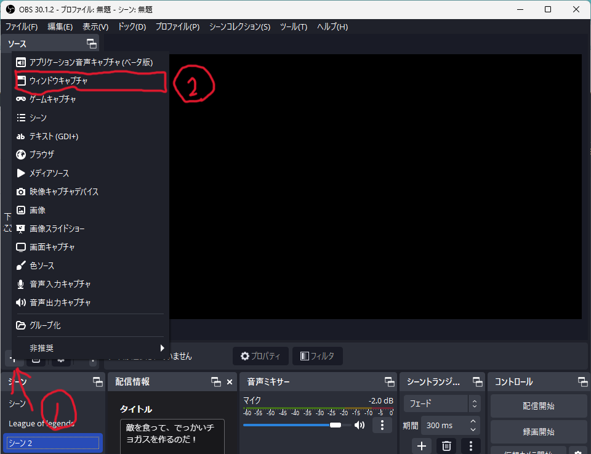Click the タイトル text field
Viewport: 591px width, 454px height.
pyautogui.click(x=172, y=436)
